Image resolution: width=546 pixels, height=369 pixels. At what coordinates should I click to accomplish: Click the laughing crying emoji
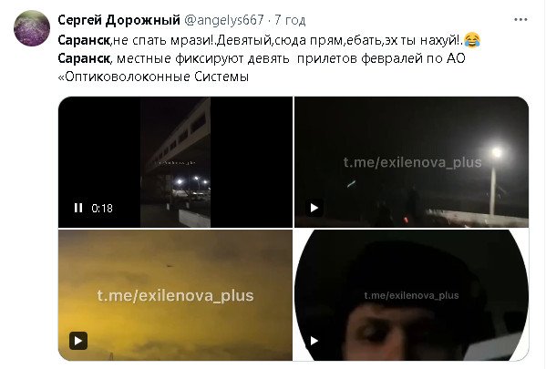pyautogui.click(x=472, y=40)
